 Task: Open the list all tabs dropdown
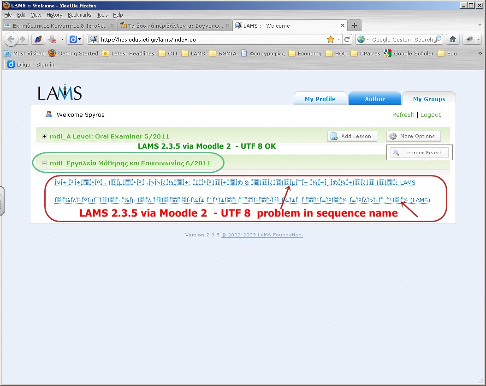(480, 26)
